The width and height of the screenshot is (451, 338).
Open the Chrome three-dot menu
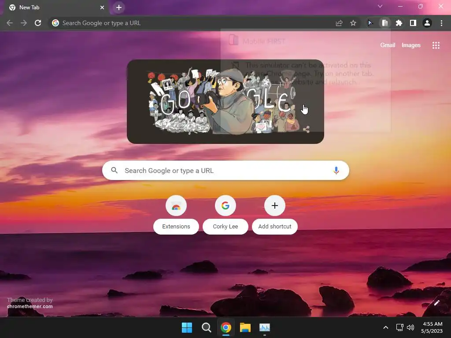(441, 23)
